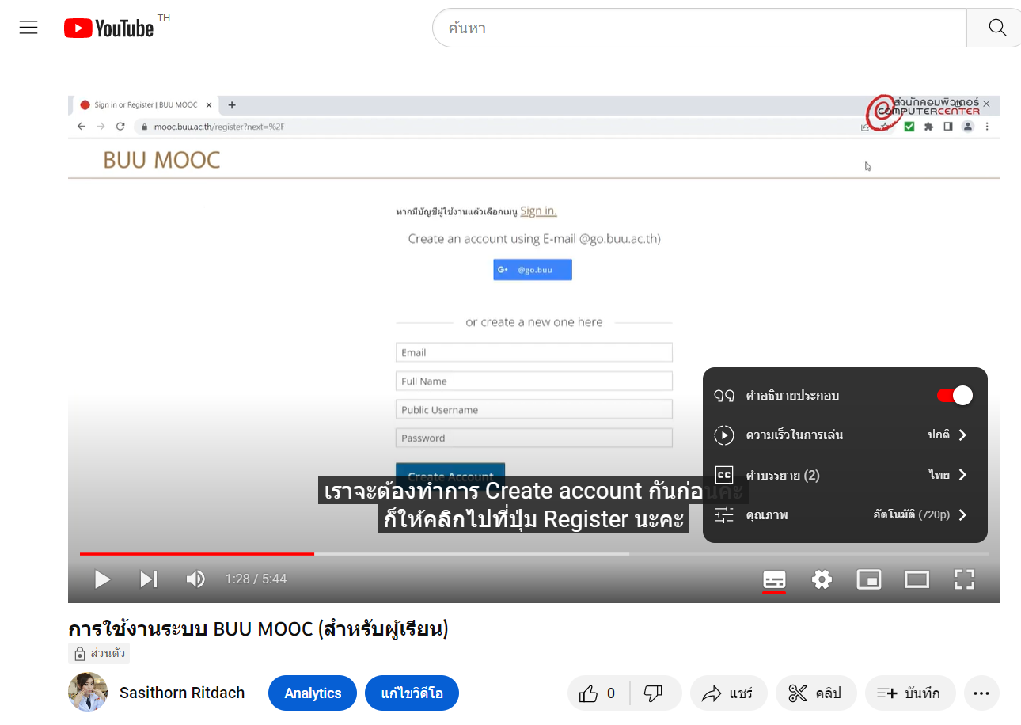Toggle subtitles button in player bar
Image resolution: width=1021 pixels, height=725 pixels.
point(774,579)
